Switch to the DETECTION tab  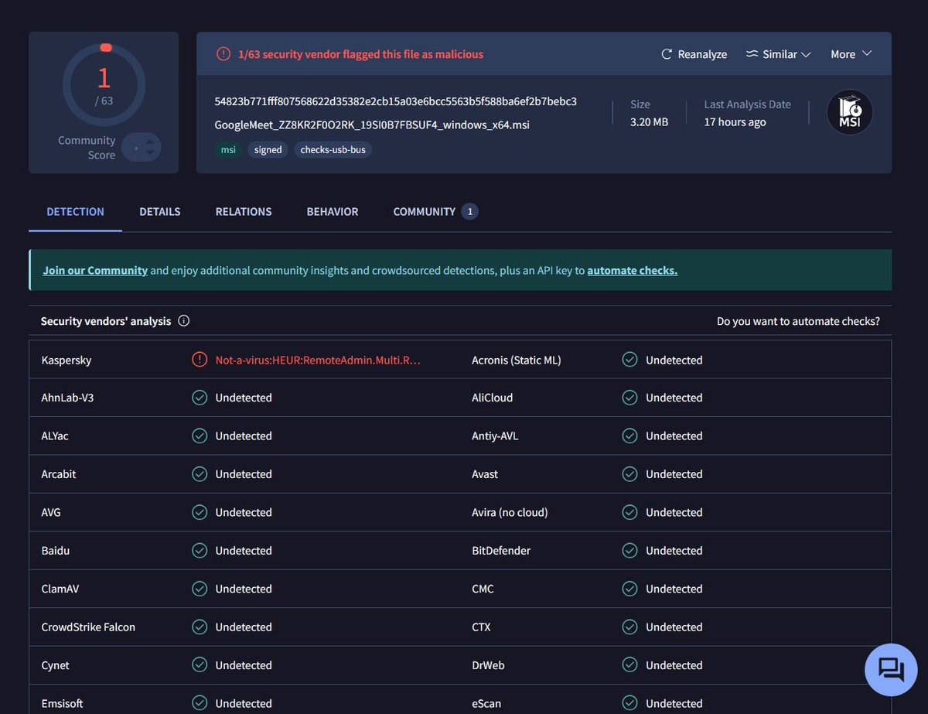[75, 211]
